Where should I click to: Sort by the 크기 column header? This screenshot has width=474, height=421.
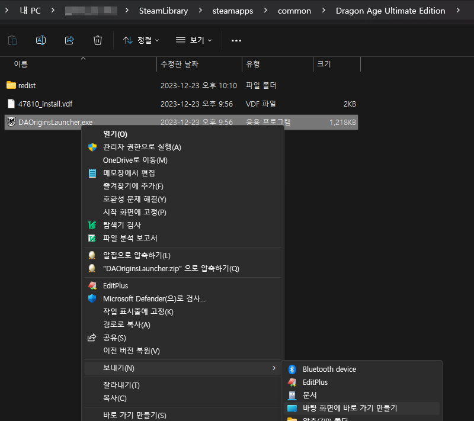[x=337, y=64]
